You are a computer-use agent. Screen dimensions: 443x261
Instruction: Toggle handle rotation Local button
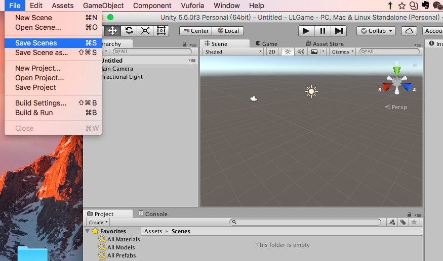pos(228,31)
